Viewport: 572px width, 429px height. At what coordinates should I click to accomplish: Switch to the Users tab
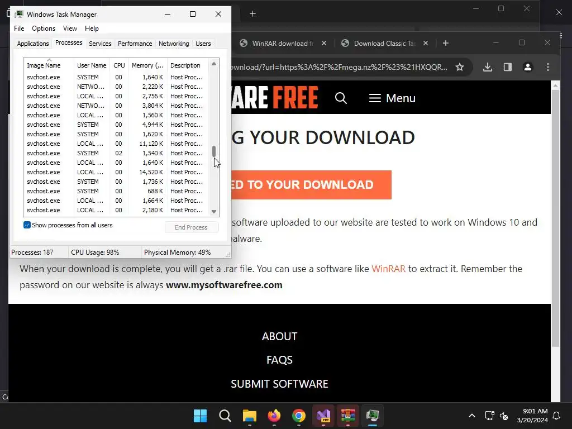[203, 44]
